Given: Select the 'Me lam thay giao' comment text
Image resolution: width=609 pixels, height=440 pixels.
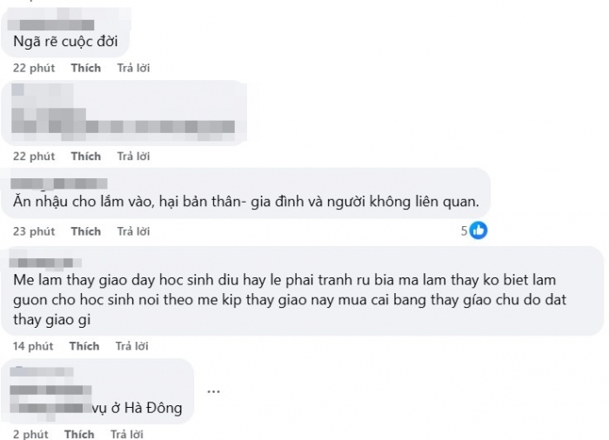Looking at the screenshot, I should pos(290,299).
